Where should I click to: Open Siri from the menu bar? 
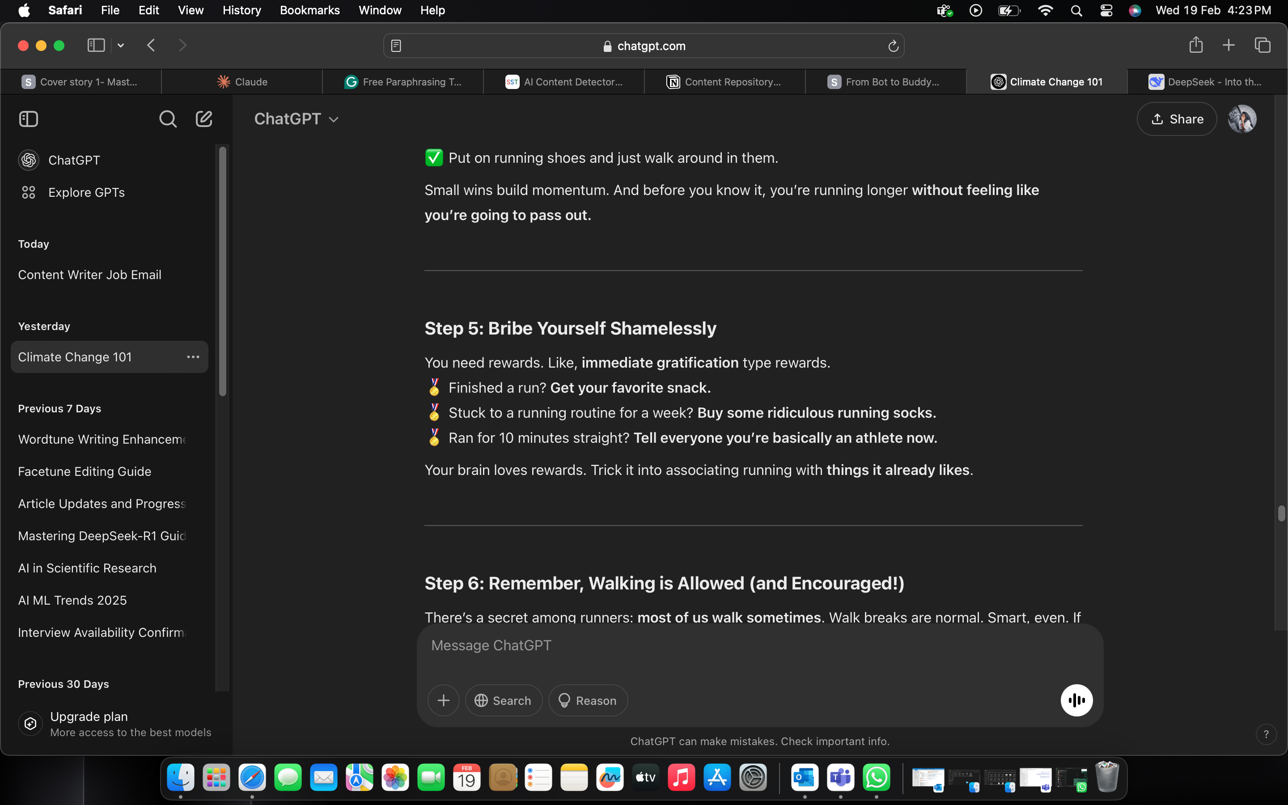point(1135,10)
